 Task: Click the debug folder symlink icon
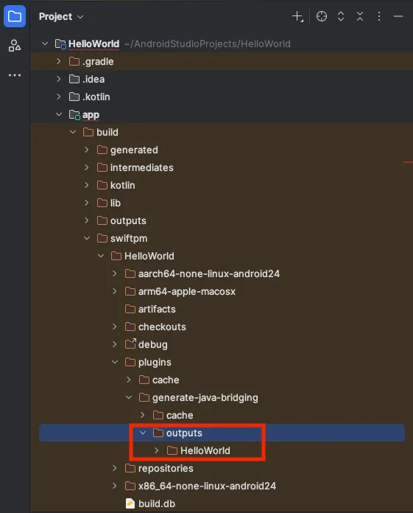[130, 344]
